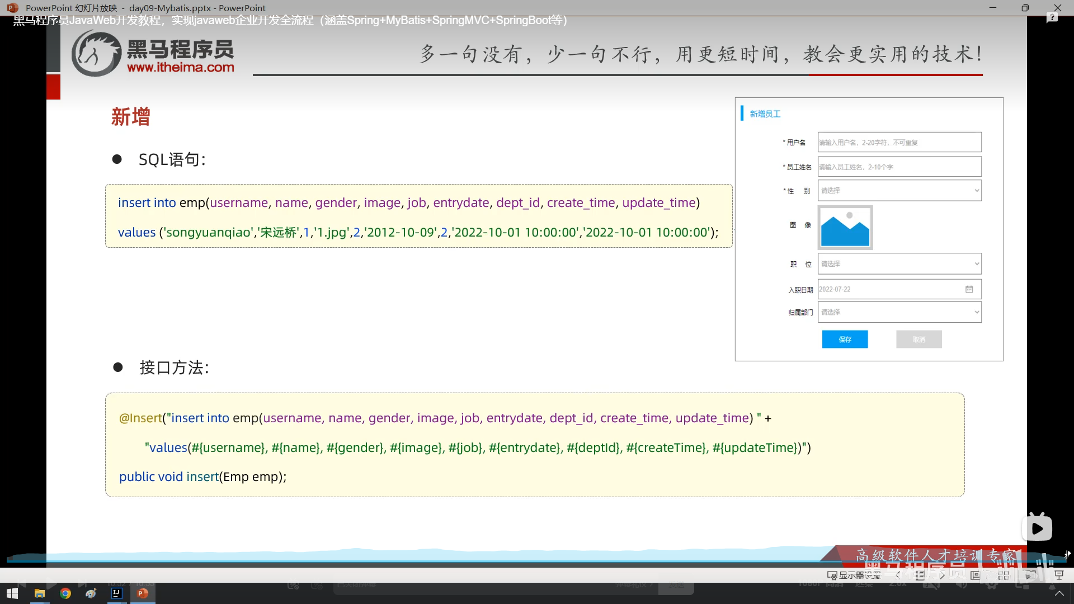This screenshot has height=604, width=1074.
Task: Click '#{updateTime}' placeholder text
Action: (756, 447)
